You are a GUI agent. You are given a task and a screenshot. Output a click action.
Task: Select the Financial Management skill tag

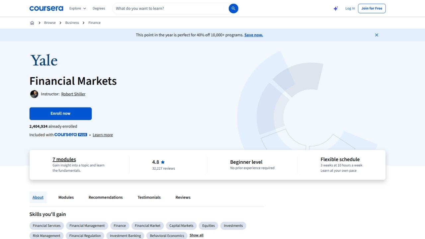(x=87, y=226)
